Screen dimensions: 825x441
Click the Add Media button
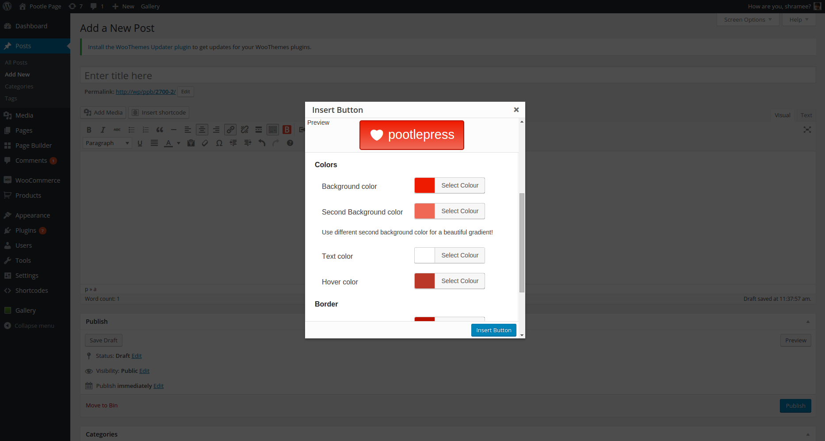pos(103,112)
